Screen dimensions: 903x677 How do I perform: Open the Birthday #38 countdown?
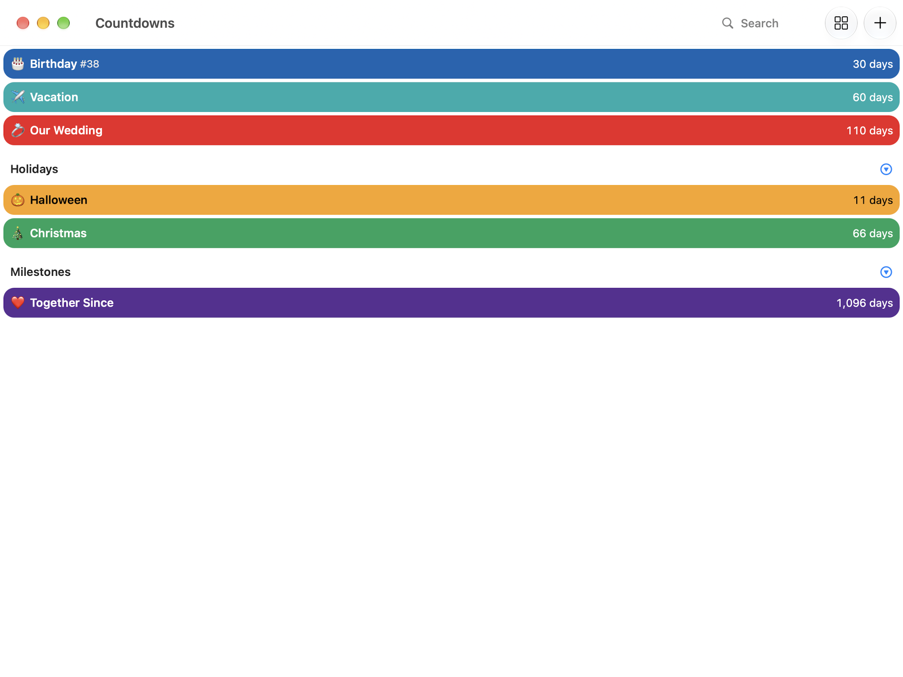(451, 64)
